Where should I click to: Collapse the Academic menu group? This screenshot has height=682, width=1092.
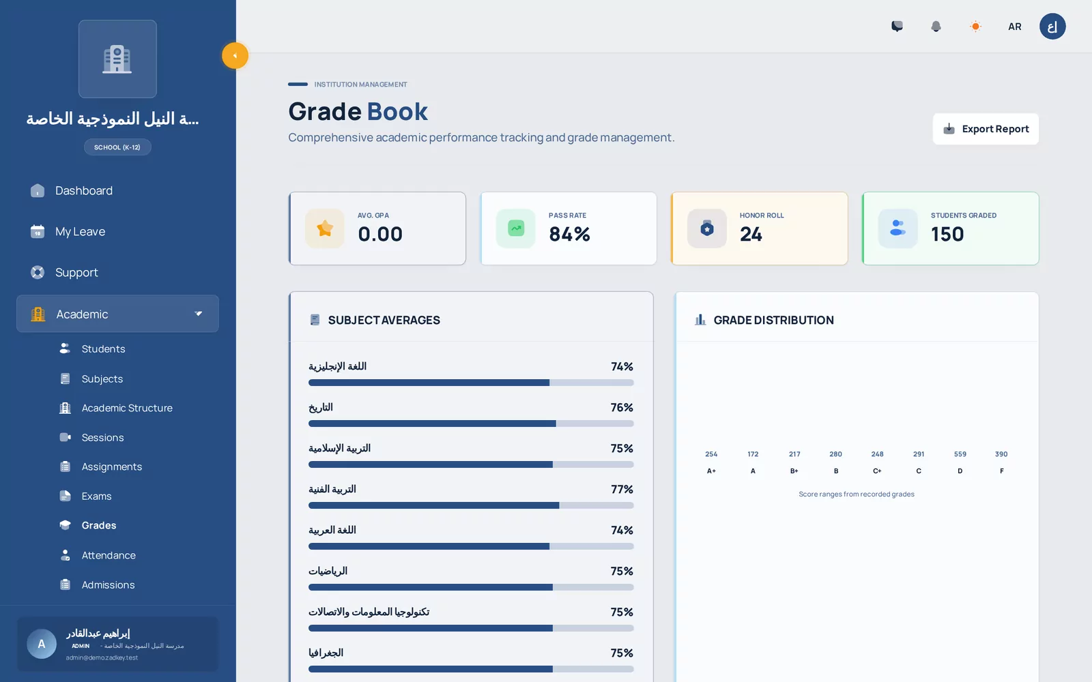(117, 314)
